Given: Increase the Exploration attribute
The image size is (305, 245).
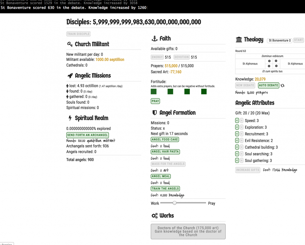Looking at the screenshot, I should tap(241, 127).
